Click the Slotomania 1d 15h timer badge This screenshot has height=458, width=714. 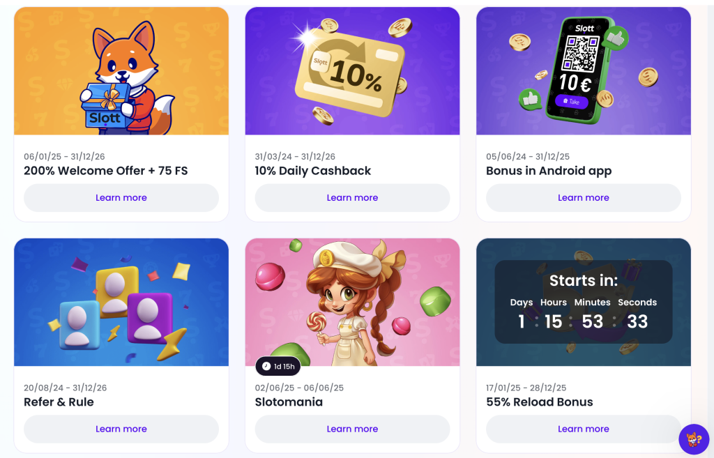(278, 367)
